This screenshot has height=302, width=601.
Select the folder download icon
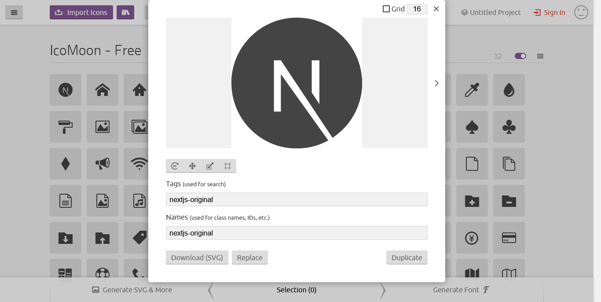[x=66, y=238]
